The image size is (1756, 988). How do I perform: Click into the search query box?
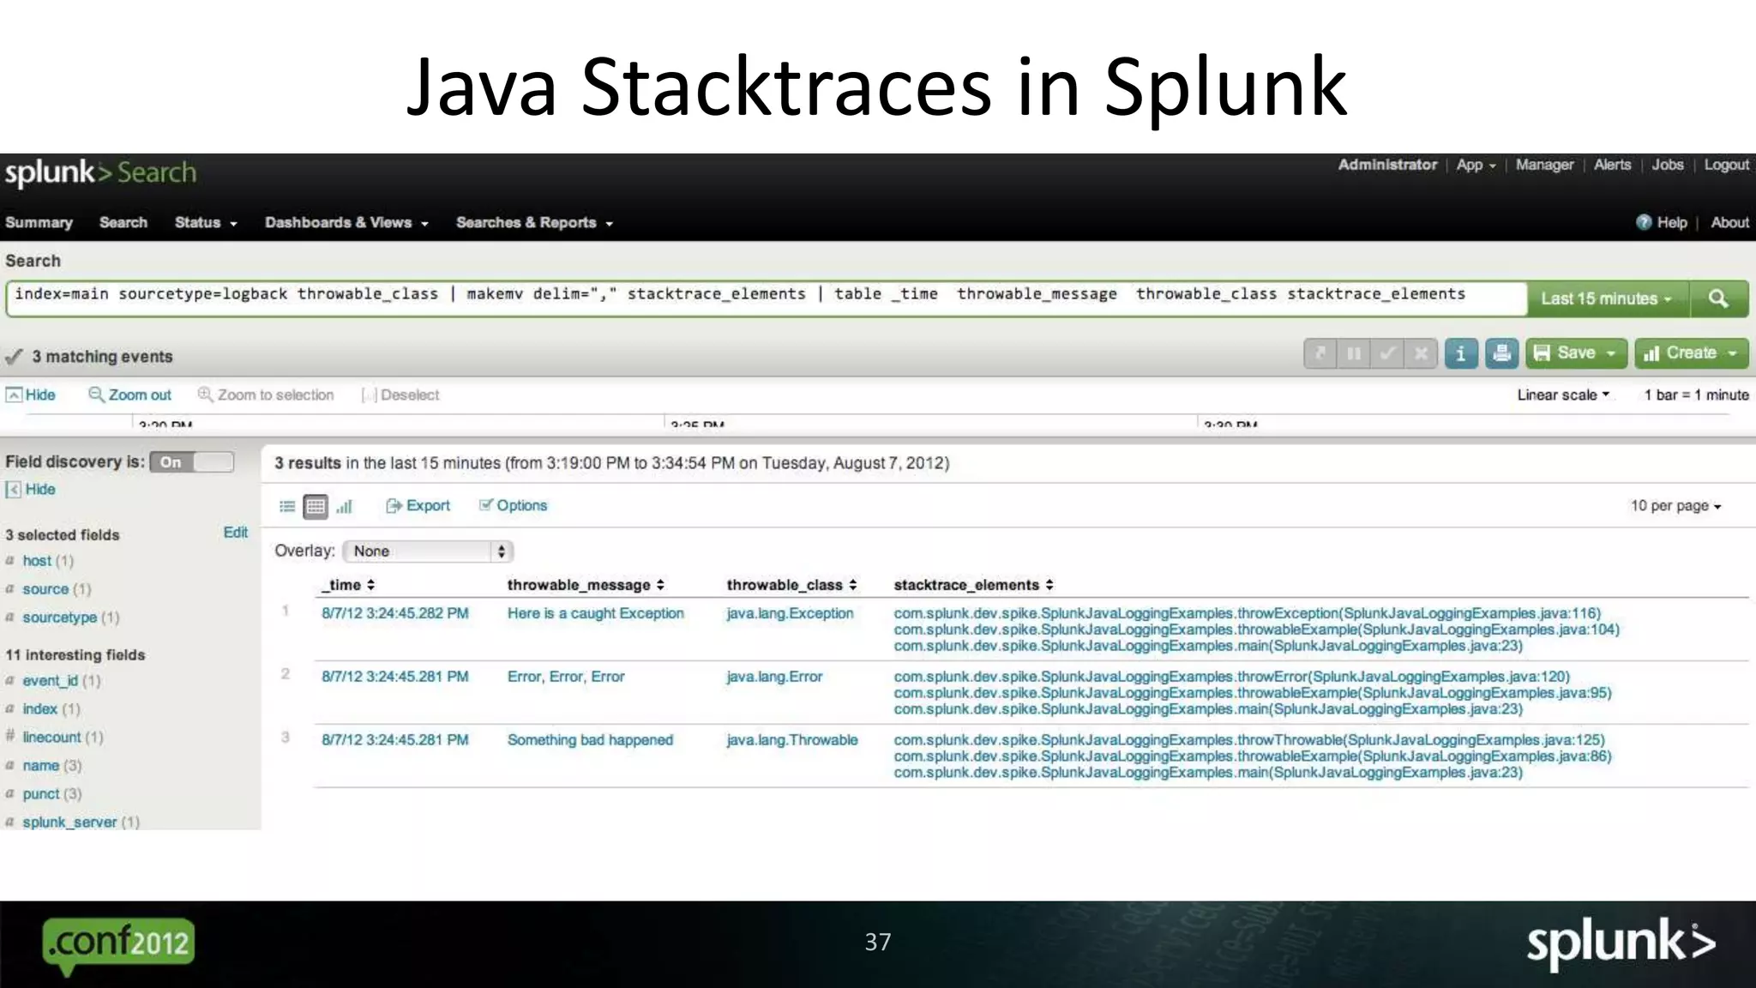pyautogui.click(x=766, y=298)
